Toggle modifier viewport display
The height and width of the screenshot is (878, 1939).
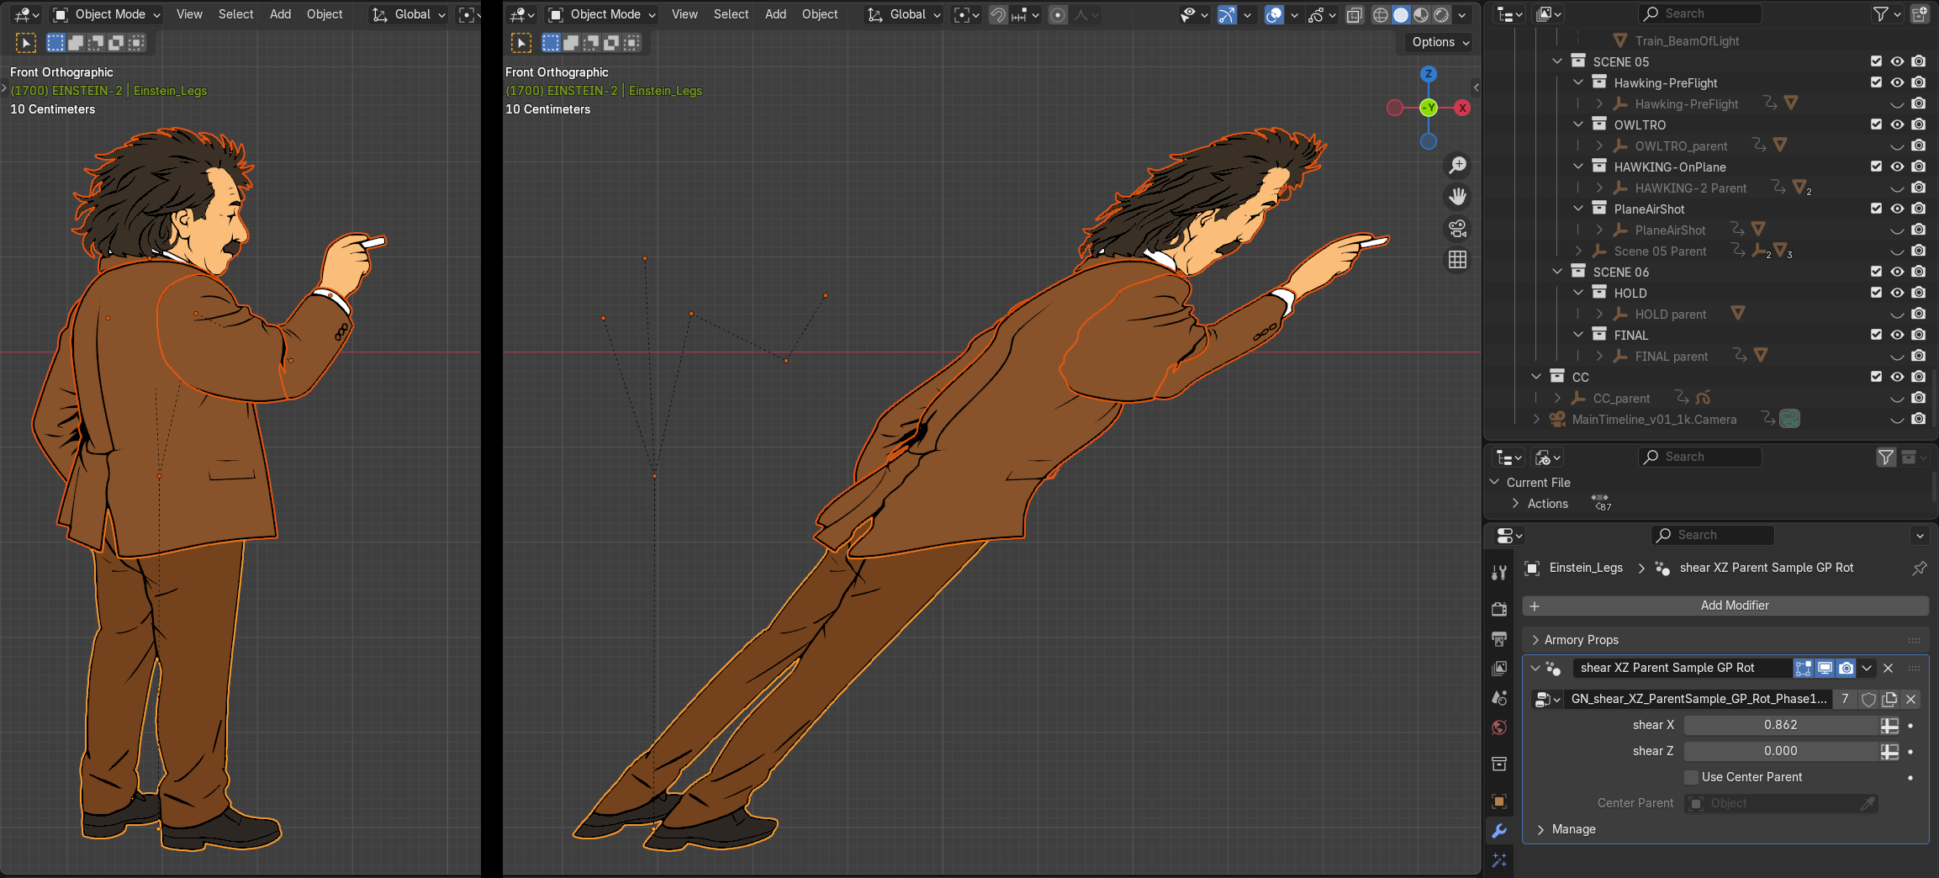[1825, 668]
